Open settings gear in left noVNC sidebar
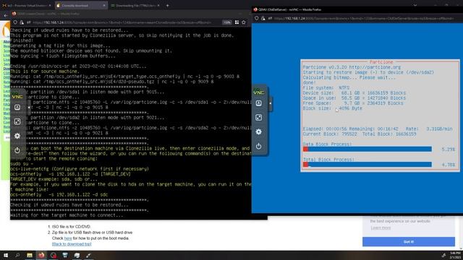Screen dimensions: 463x260 pos(17,136)
